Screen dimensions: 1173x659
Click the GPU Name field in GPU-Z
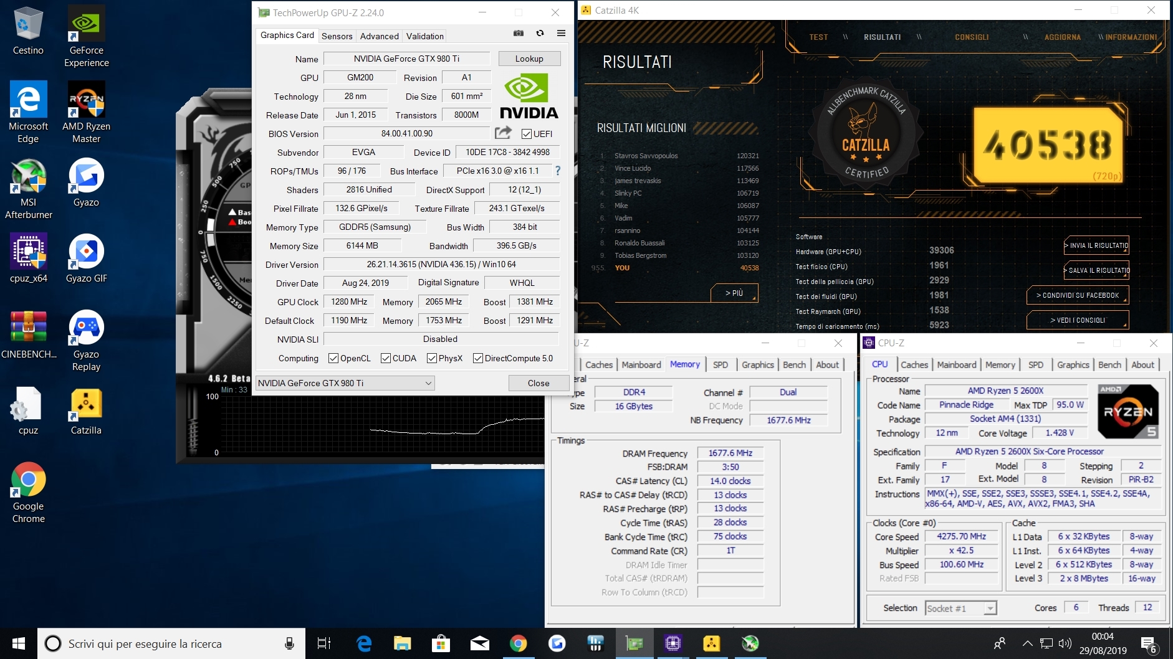point(406,59)
